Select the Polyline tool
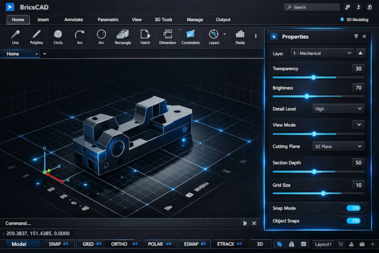Screen dimensions: 379x253 [36, 37]
